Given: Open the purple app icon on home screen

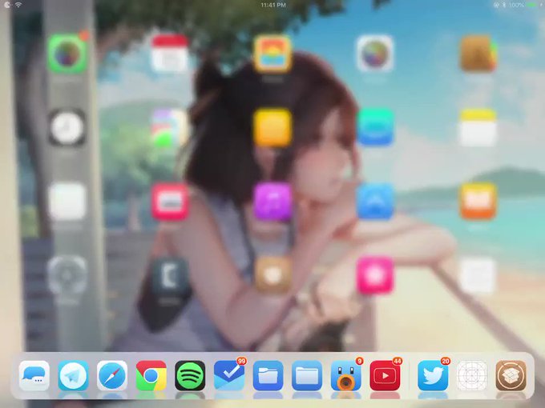Looking at the screenshot, I should (x=272, y=202).
